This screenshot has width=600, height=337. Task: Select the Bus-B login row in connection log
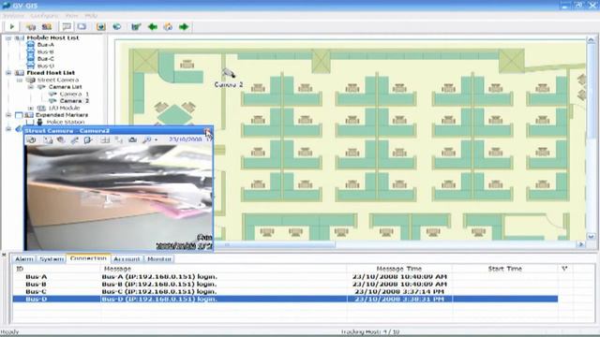tap(285, 284)
